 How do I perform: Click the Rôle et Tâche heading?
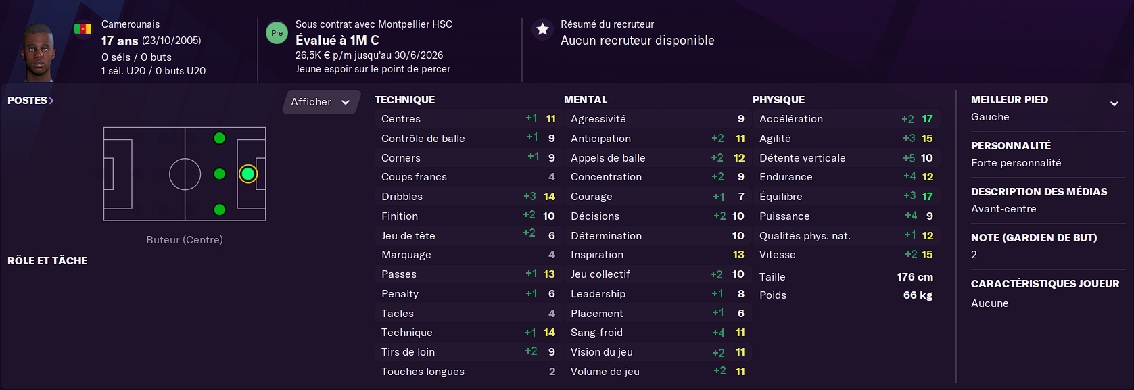[47, 260]
